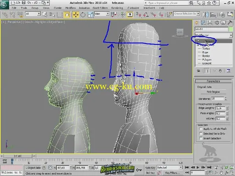The image size is (235, 176).
Task: Collapse the Editable Poly stack entry
Action: 198,45
